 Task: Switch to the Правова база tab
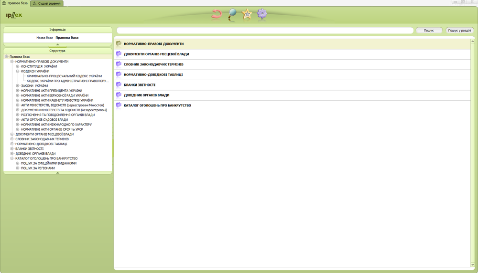click(15, 3)
